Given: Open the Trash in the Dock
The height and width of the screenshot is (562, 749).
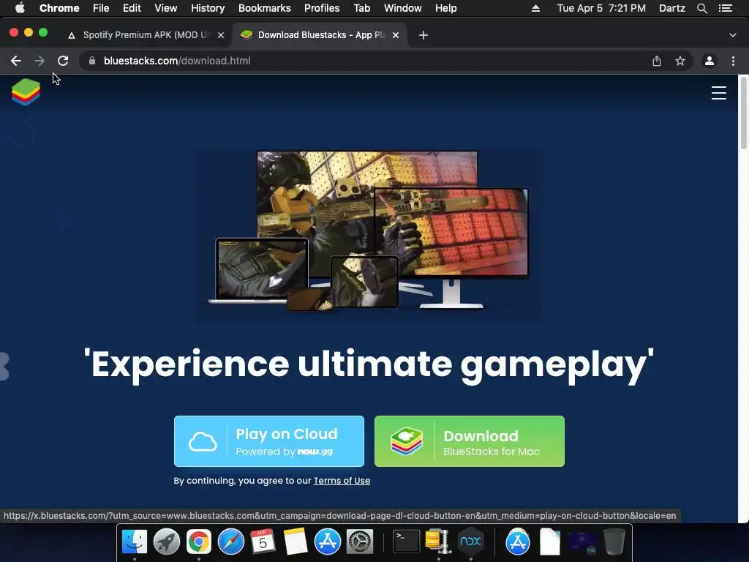Looking at the screenshot, I should [x=614, y=542].
